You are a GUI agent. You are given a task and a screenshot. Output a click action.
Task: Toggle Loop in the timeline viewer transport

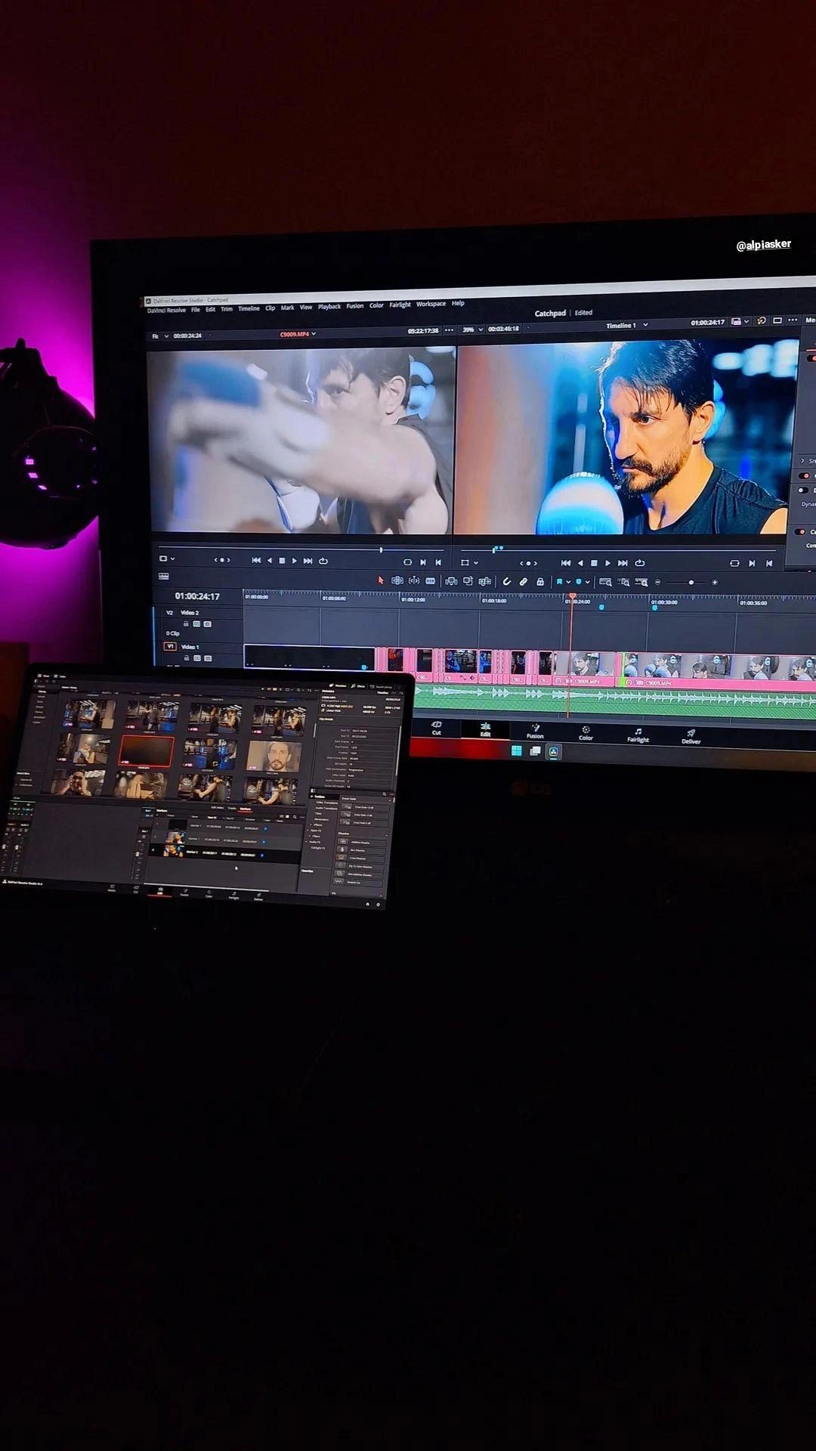pos(640,563)
